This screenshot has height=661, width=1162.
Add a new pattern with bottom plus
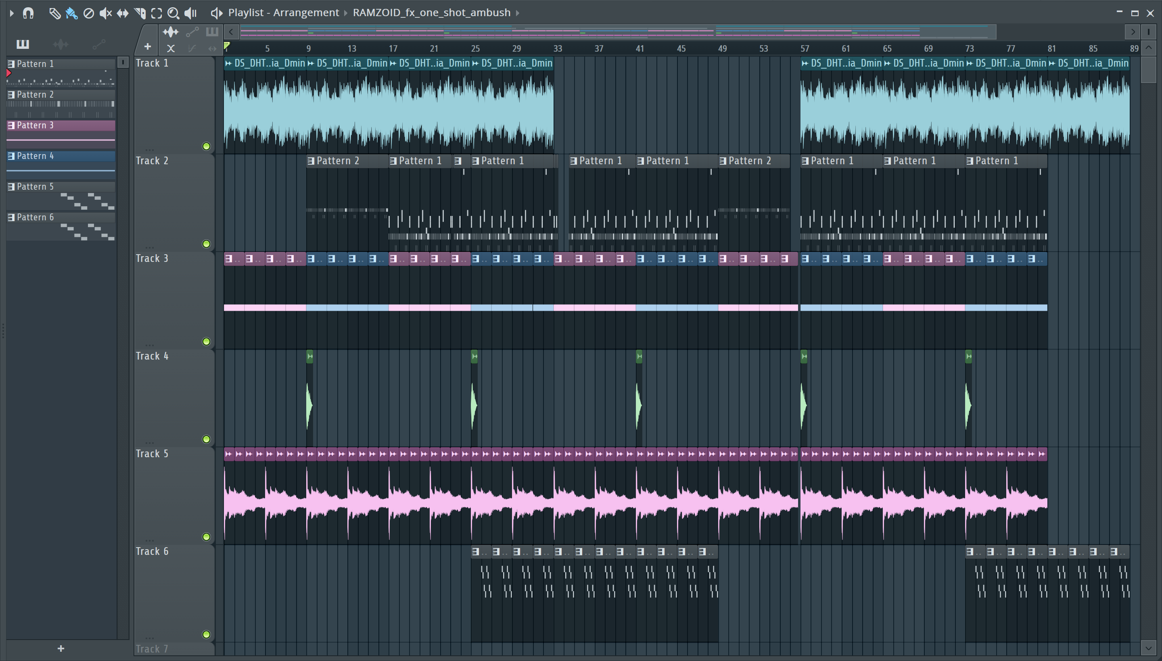tap(61, 648)
